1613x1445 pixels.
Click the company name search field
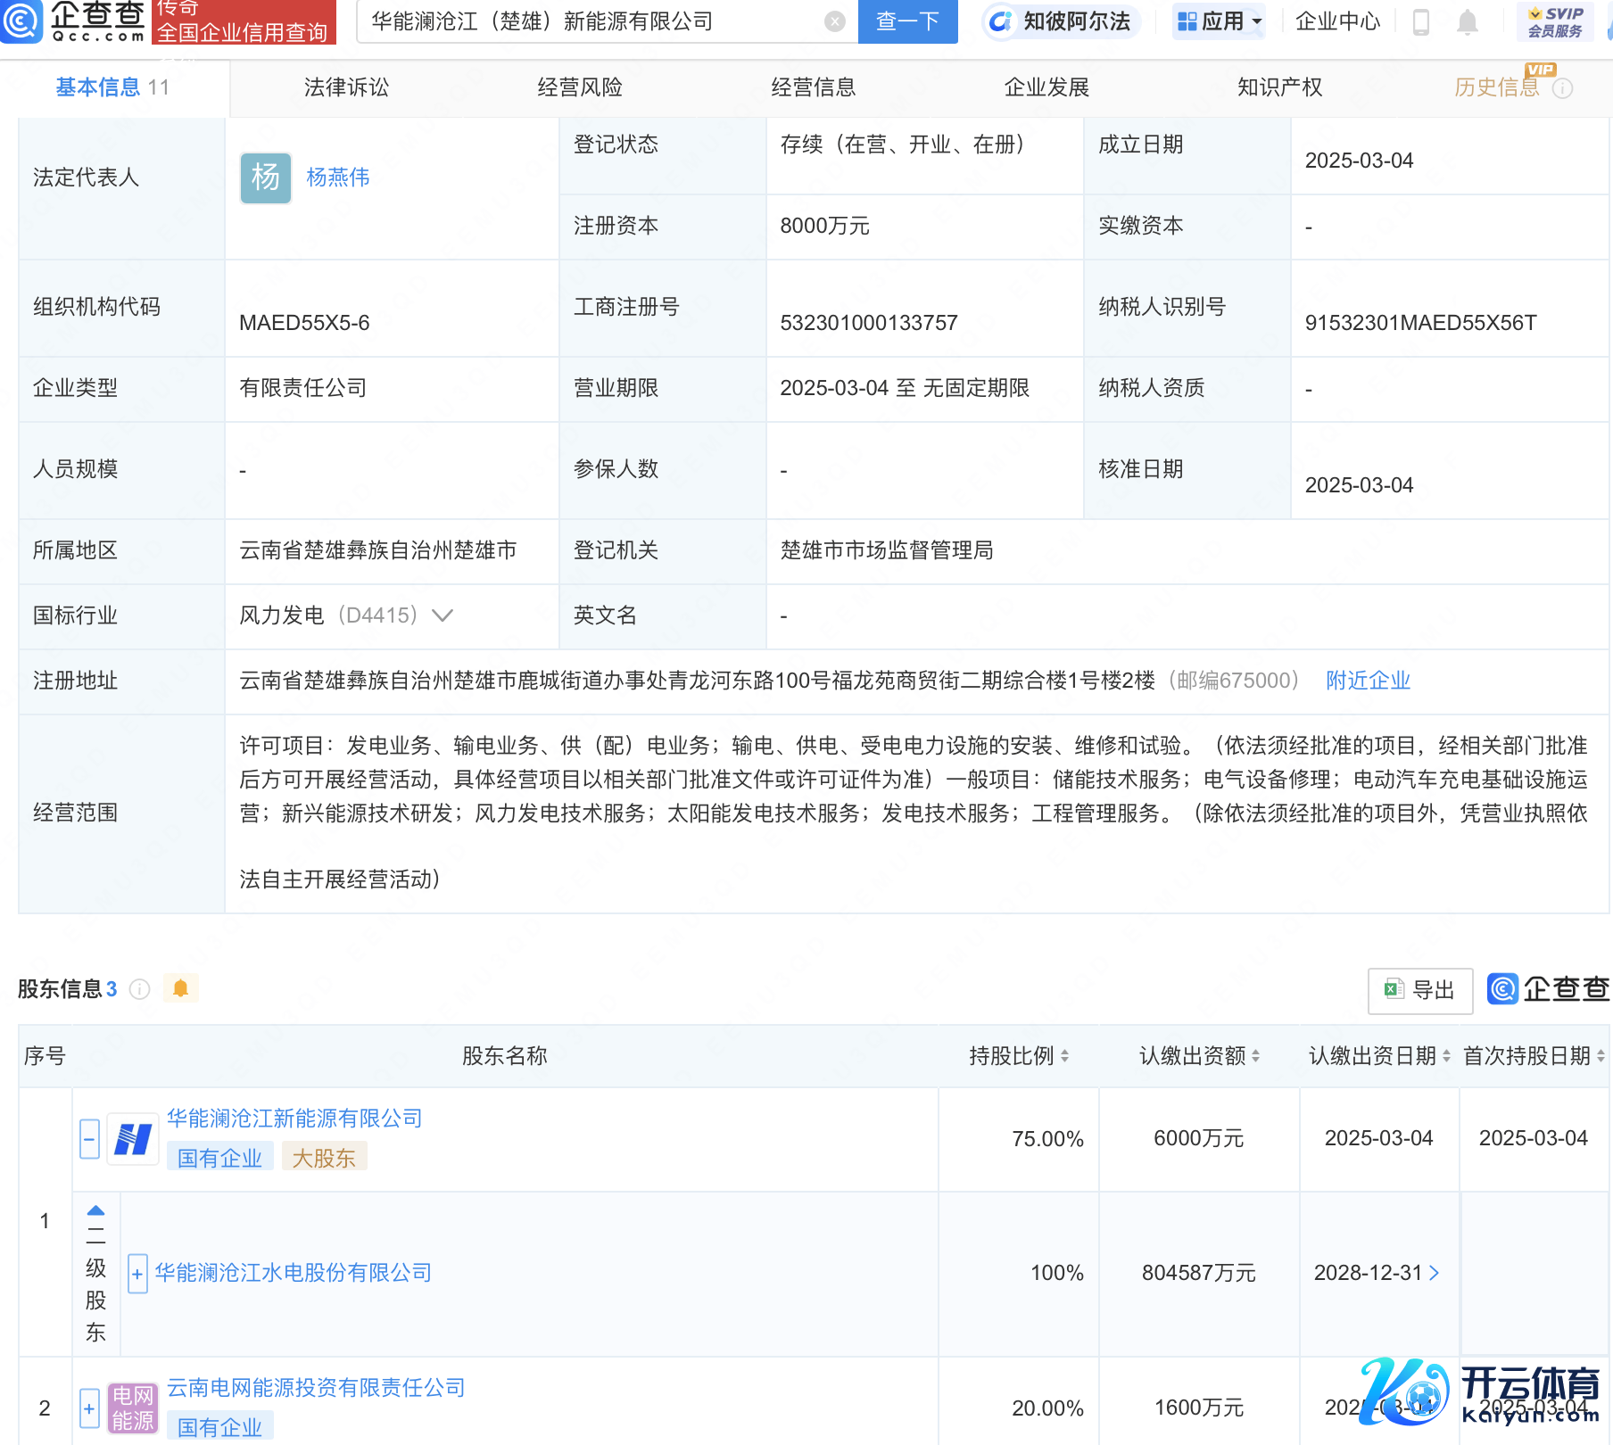tap(589, 21)
